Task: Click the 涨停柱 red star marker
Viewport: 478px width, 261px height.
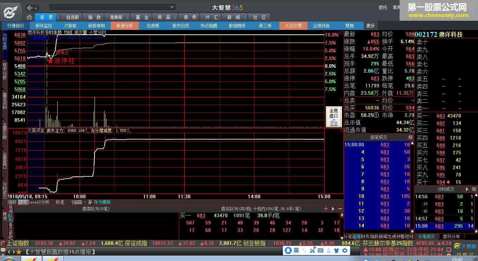Action: 50,61
